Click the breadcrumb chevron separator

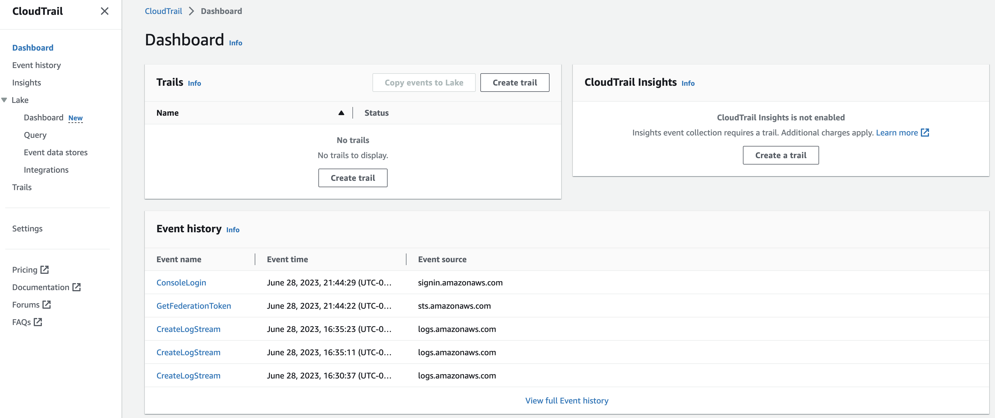click(x=191, y=11)
